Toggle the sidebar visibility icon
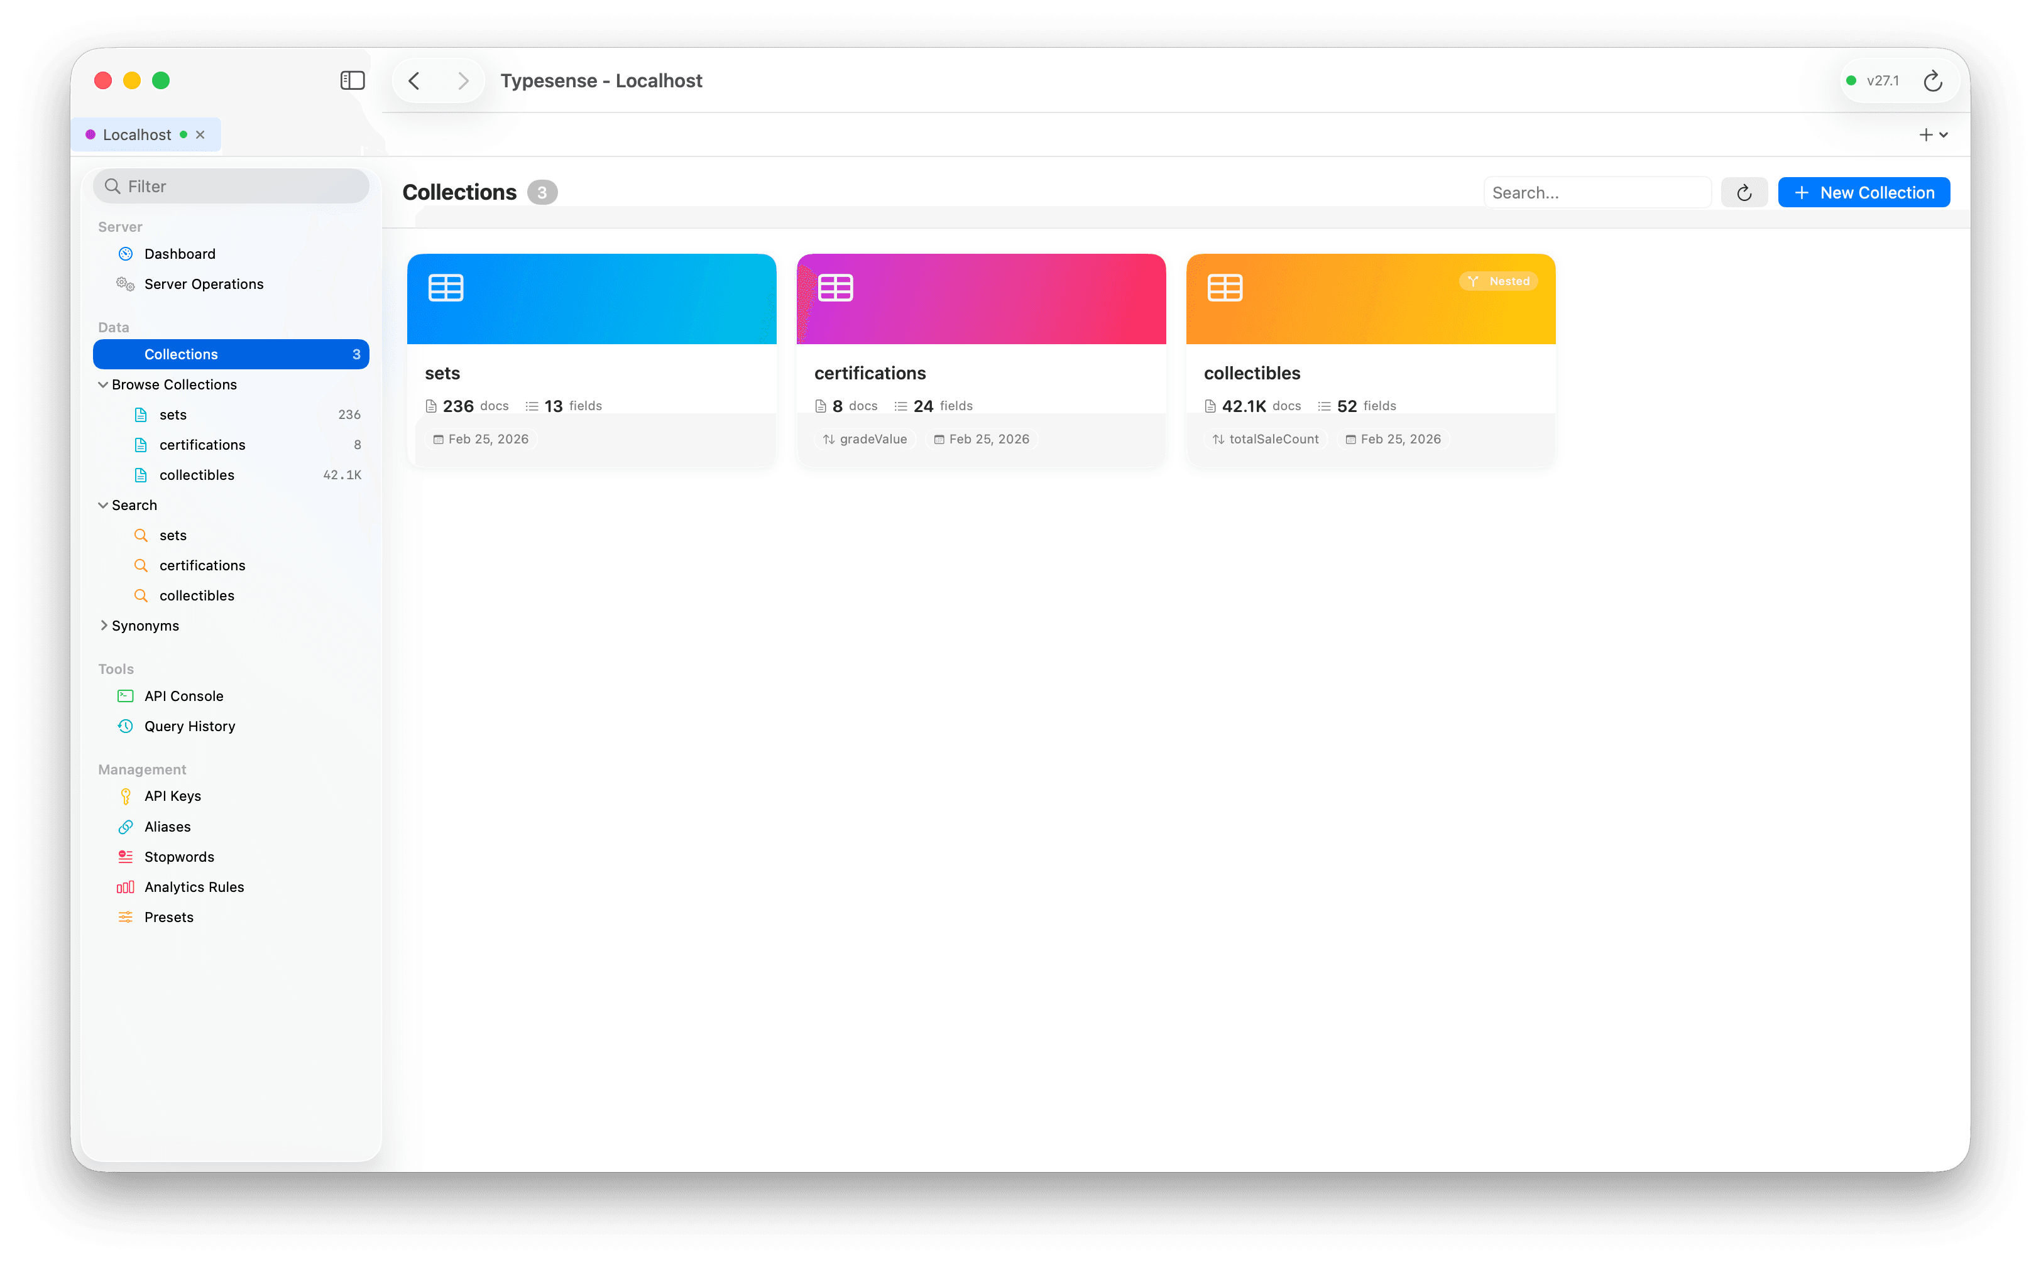This screenshot has height=1265, width=2041. 353,80
